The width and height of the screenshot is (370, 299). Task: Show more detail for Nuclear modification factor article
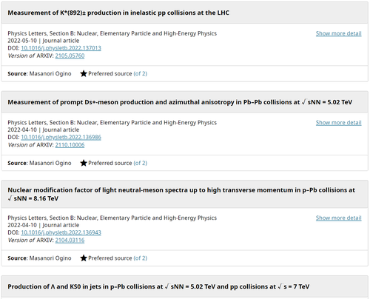[x=339, y=218]
